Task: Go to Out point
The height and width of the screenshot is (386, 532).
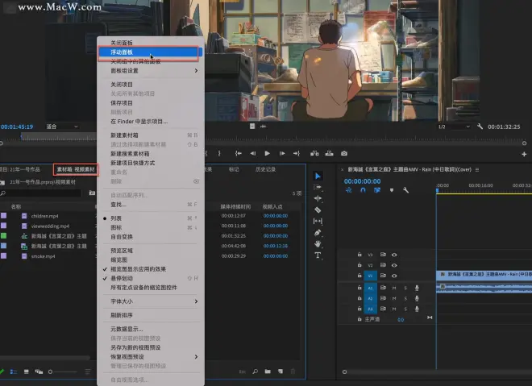Action: (x=297, y=153)
